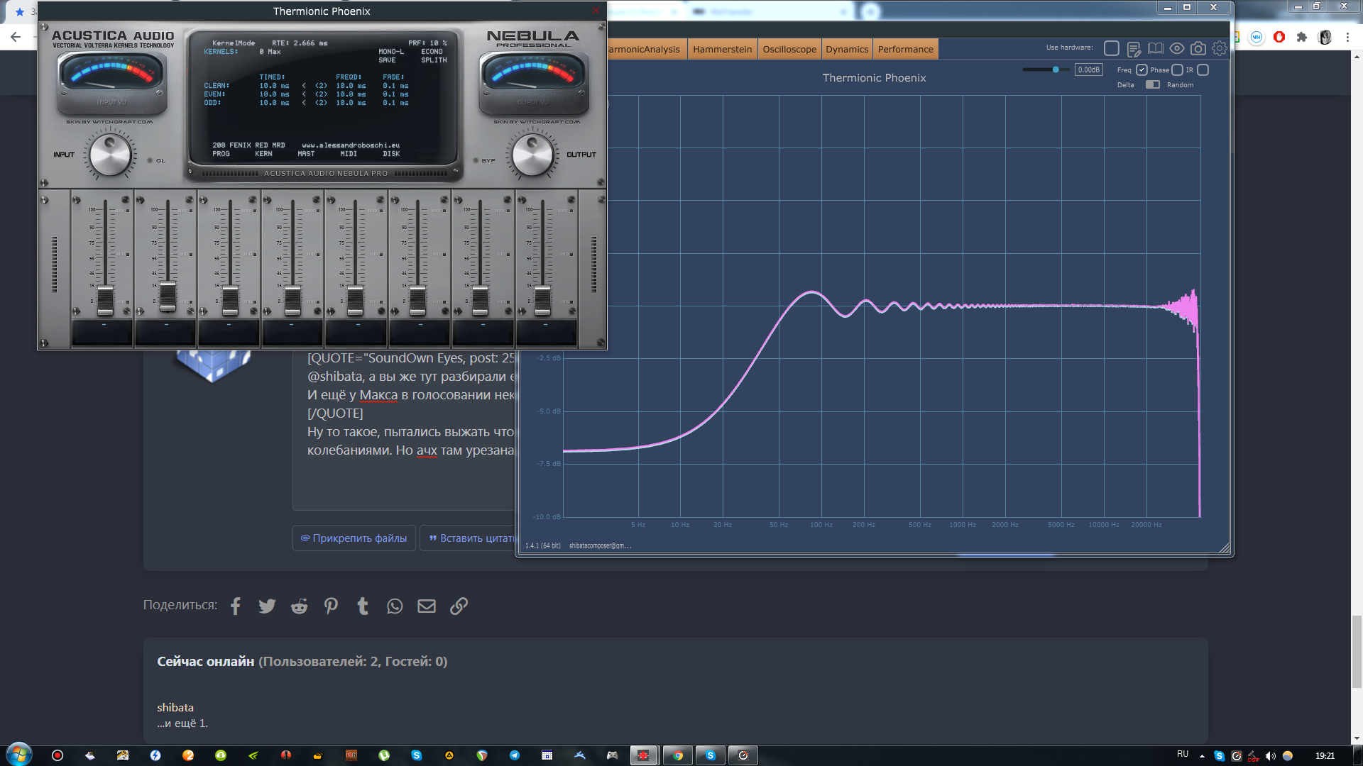This screenshot has width=1363, height=766.
Task: Toggle the BYP bypass indicator
Action: pos(476,160)
